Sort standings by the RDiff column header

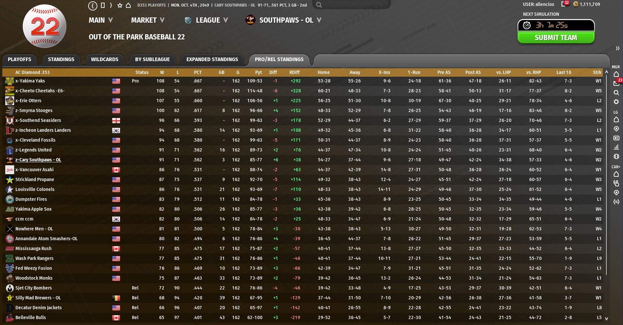[x=294, y=72]
